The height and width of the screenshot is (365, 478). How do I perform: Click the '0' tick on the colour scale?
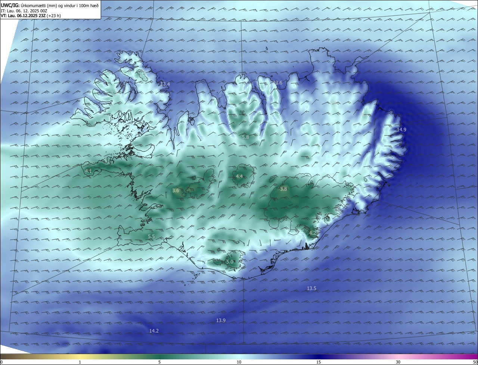click(1, 362)
